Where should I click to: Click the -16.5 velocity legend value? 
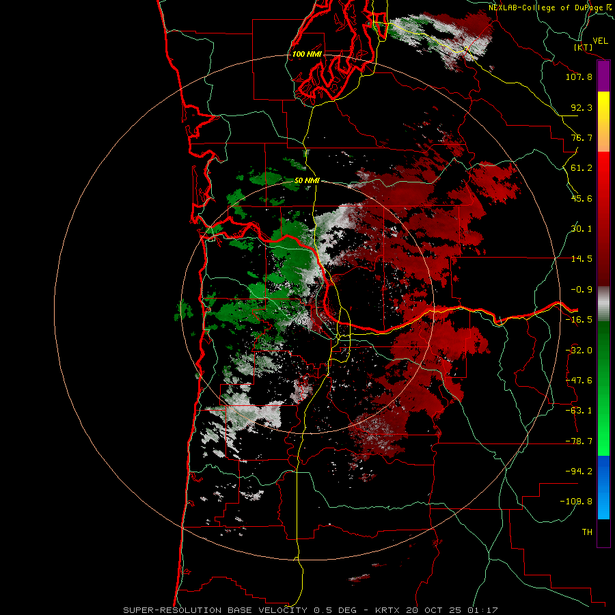point(579,320)
